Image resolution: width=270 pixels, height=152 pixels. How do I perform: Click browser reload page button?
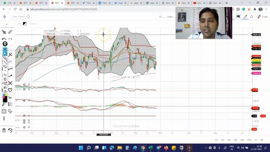pos(15,9)
